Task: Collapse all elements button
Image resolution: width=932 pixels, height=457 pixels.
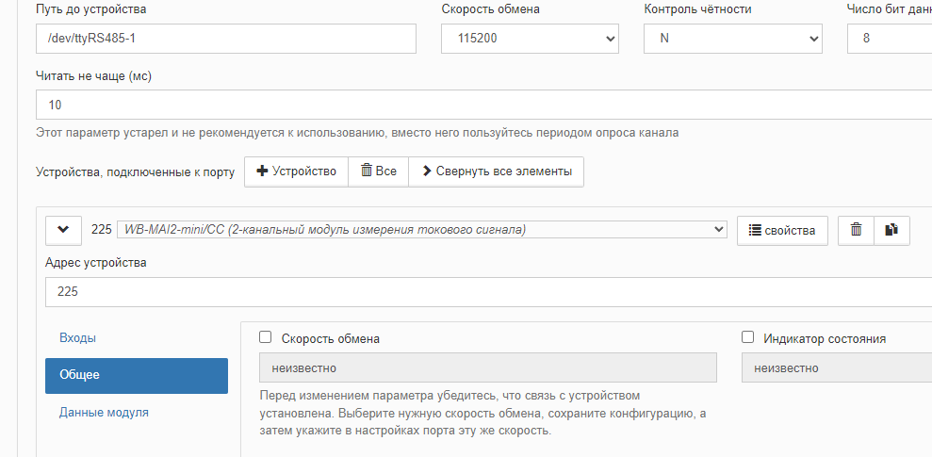Action: point(496,171)
